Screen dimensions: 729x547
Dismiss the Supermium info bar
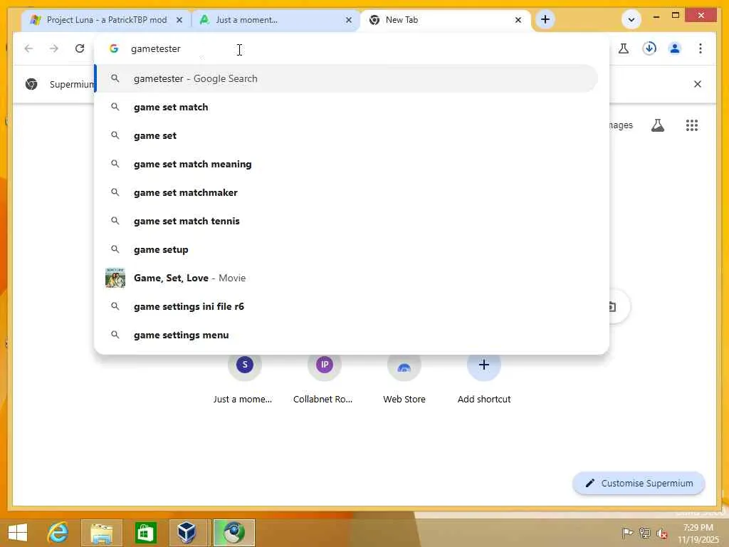tap(698, 84)
